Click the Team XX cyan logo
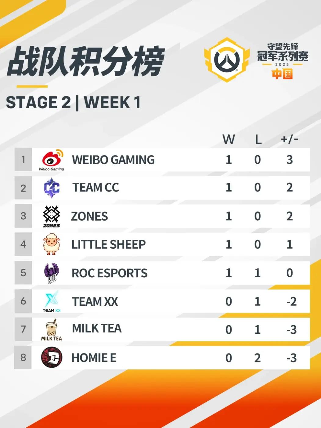The image size is (321, 428). tap(52, 301)
